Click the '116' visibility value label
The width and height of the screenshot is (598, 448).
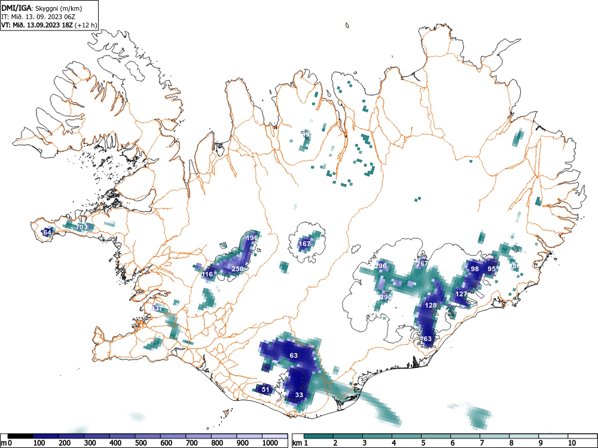tap(207, 274)
